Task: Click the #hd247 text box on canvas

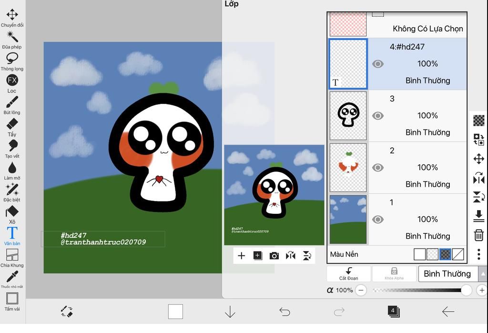Action: tap(103, 239)
